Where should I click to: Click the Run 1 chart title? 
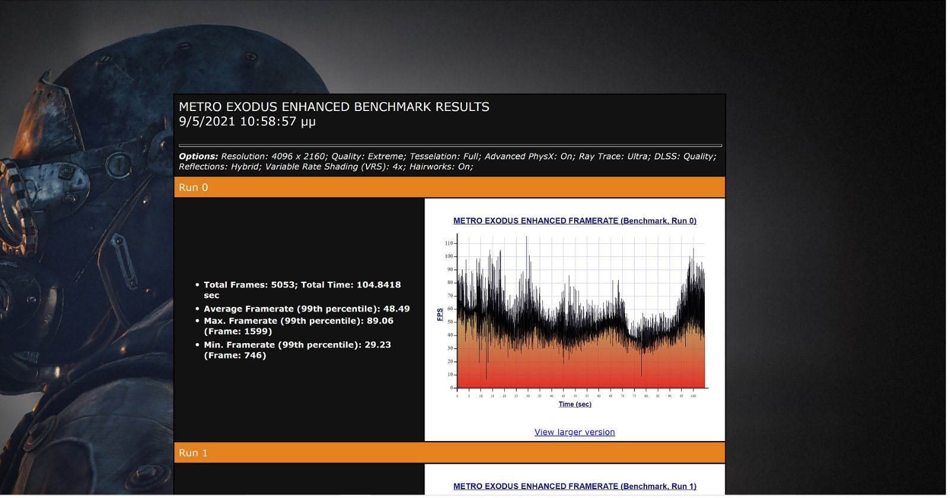pos(575,486)
